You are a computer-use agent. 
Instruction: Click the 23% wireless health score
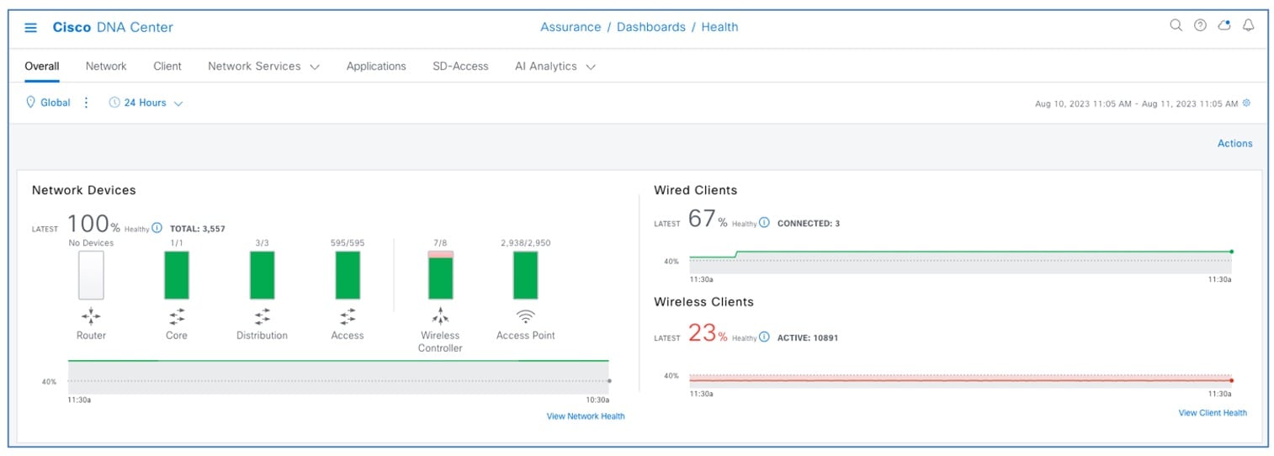coord(708,334)
